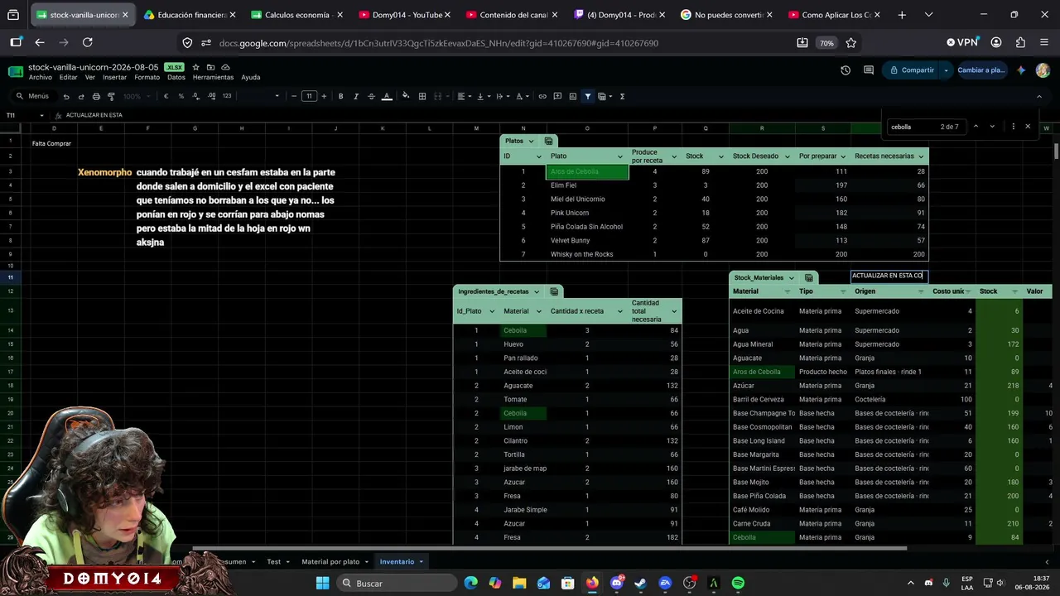Open the Archivo menu

point(41,78)
